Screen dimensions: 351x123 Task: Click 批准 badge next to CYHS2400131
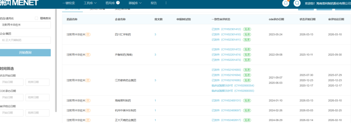(247, 100)
